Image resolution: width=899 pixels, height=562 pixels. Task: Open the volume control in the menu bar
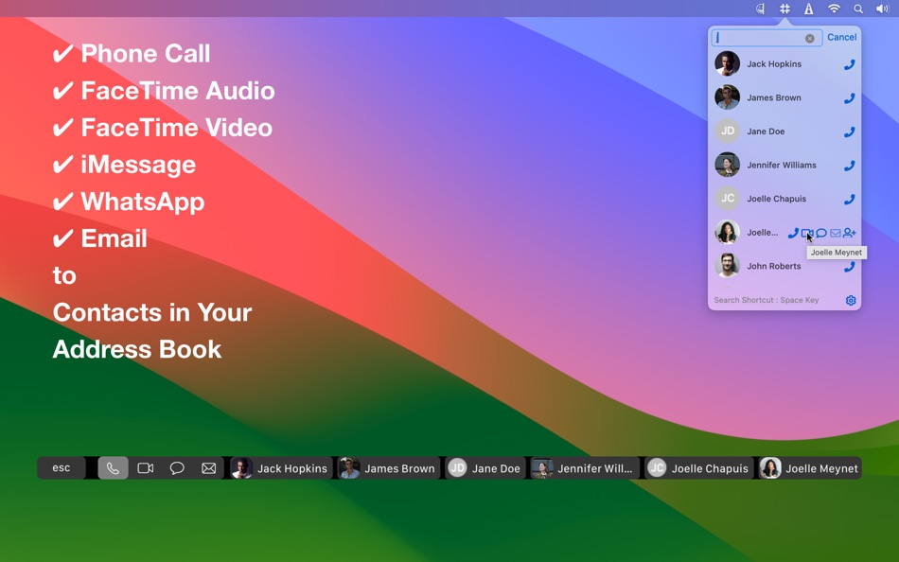coord(882,9)
